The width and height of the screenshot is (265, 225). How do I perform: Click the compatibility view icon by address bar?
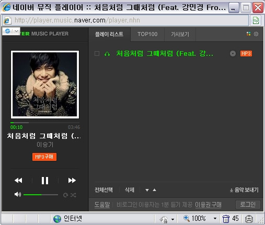tap(256, 20)
